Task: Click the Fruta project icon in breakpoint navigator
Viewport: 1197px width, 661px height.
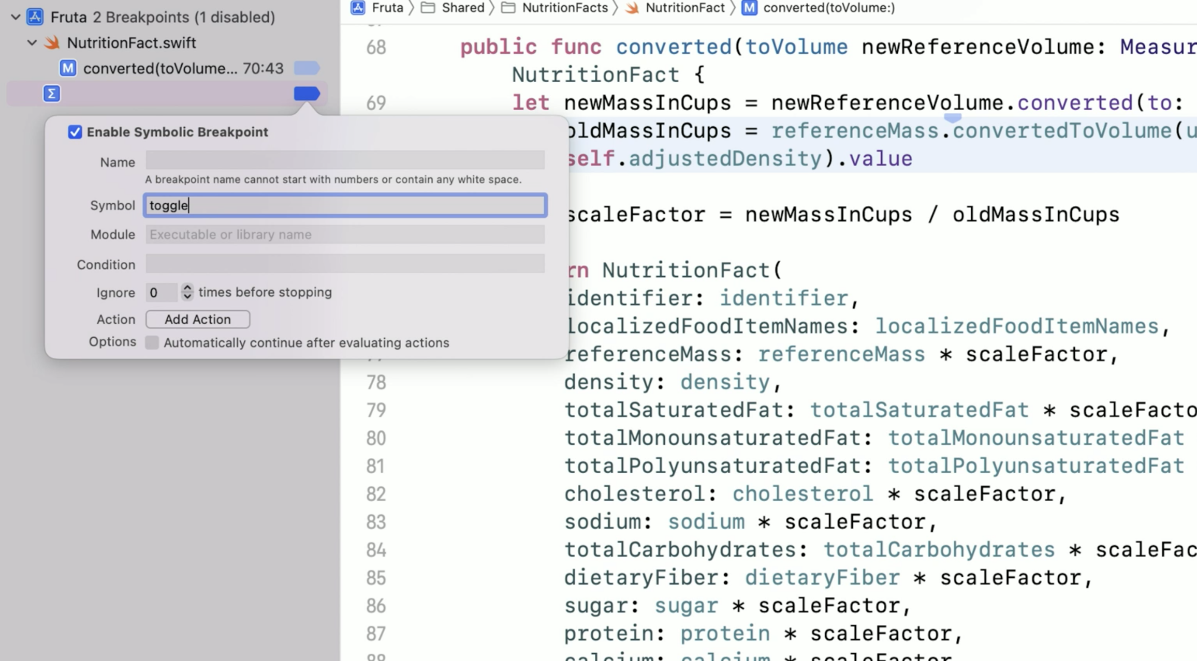Action: (x=35, y=17)
